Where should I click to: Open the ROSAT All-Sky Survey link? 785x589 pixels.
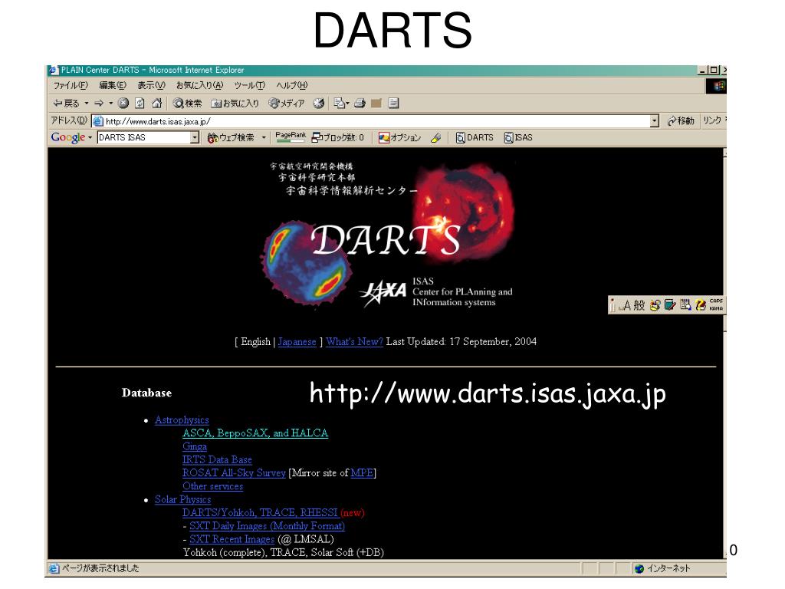click(x=234, y=473)
